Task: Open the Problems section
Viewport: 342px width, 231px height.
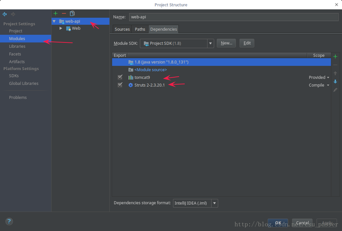Action: coord(18,98)
